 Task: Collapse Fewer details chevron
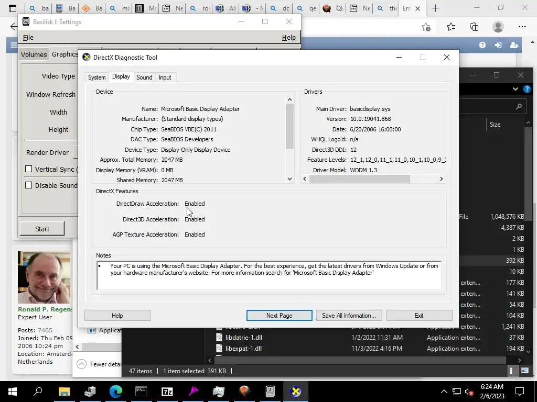click(x=81, y=364)
